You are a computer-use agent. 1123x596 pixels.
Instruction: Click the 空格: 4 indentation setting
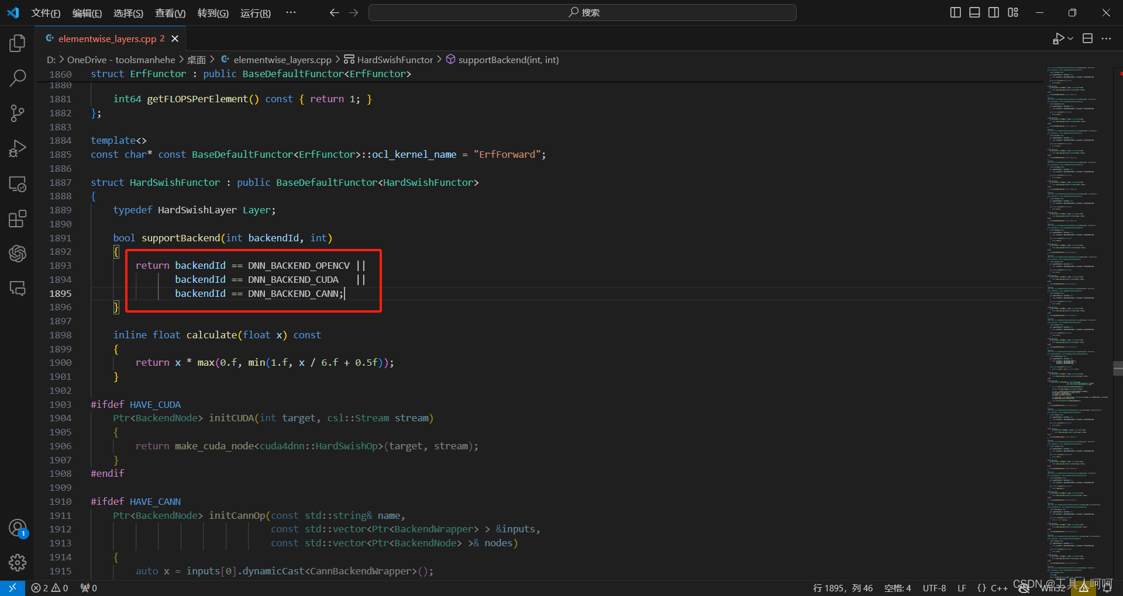[x=898, y=588]
